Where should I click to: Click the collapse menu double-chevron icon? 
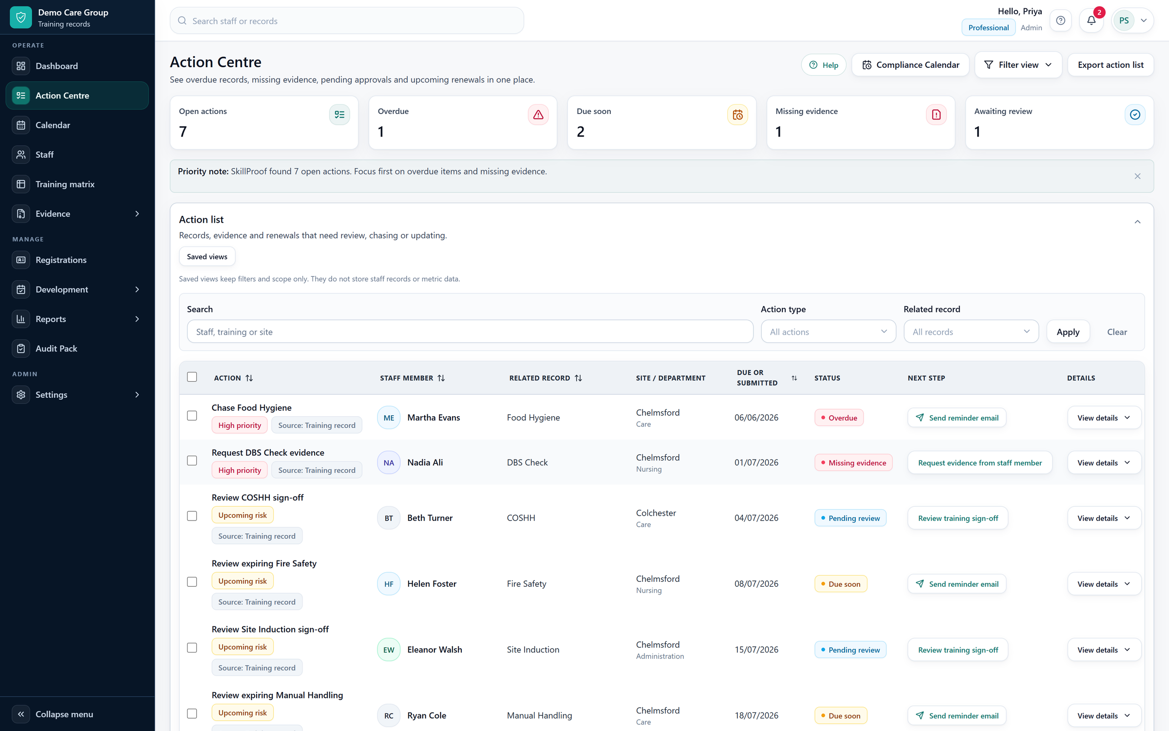pyautogui.click(x=21, y=714)
